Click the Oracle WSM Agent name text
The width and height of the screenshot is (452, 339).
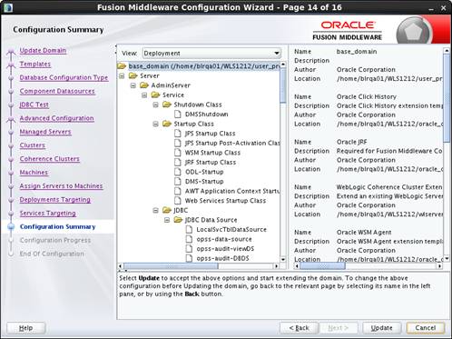(x=364, y=233)
